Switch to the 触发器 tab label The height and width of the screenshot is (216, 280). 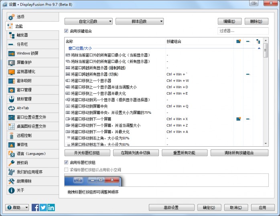pyautogui.click(x=22, y=35)
